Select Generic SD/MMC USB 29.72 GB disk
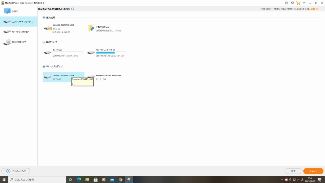 [x=63, y=77]
